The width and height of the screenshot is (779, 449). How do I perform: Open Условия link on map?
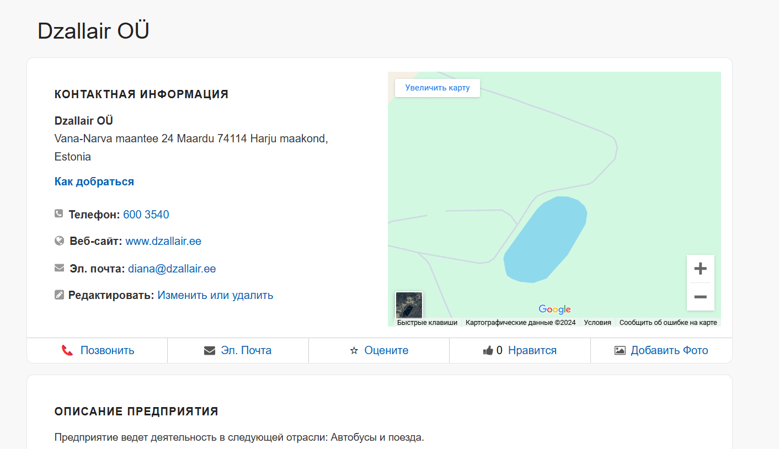[597, 323]
